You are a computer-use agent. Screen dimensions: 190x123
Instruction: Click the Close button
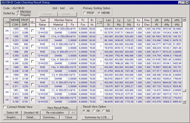click(x=68, y=117)
